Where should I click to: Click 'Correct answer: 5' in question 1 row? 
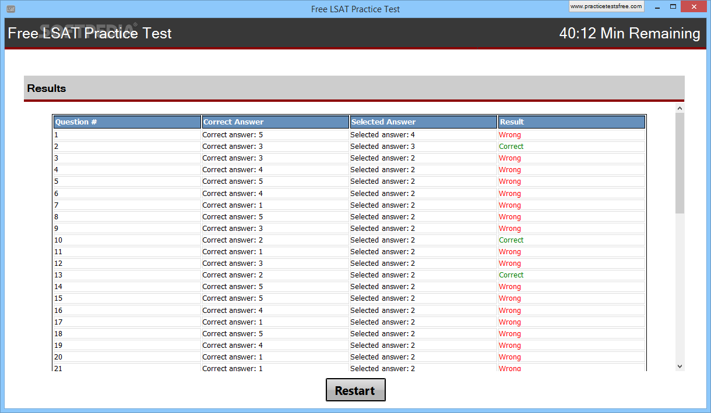click(x=233, y=135)
